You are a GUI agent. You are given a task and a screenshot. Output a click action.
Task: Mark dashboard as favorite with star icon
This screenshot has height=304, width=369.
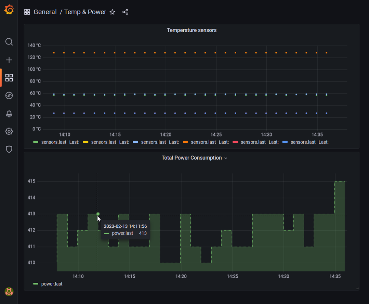coord(113,12)
